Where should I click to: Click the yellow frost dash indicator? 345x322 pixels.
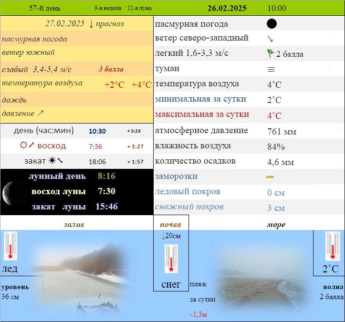pos(270,177)
